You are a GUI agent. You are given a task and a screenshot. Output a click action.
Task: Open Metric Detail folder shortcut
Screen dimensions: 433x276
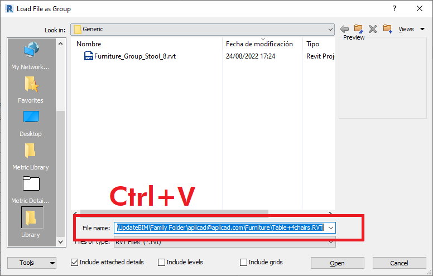pos(31,190)
